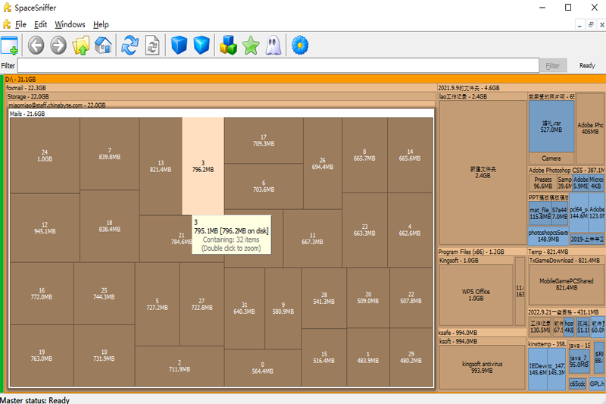Return to the home view
Image resolution: width=606 pixels, height=404 pixels.
point(103,45)
